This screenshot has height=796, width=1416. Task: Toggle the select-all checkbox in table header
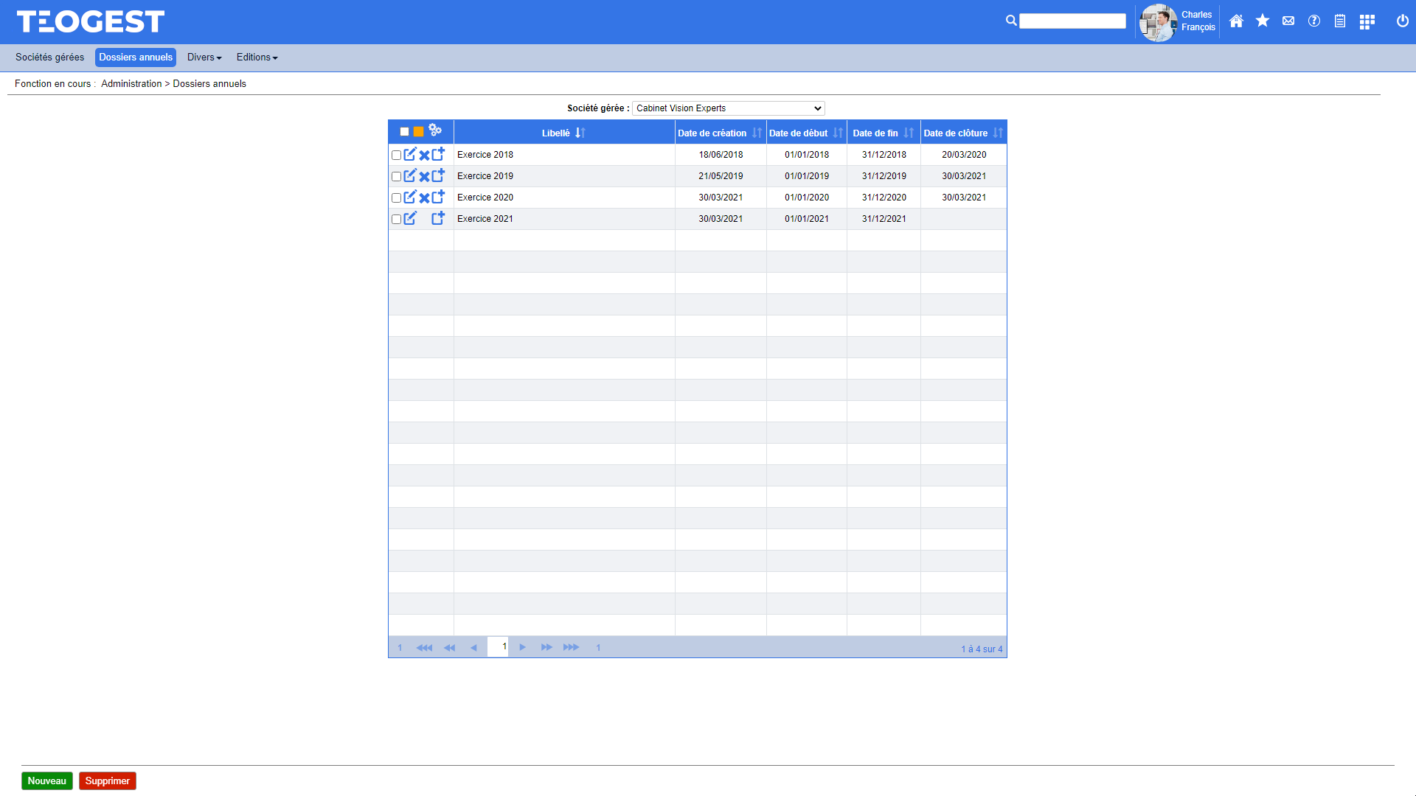tap(404, 132)
